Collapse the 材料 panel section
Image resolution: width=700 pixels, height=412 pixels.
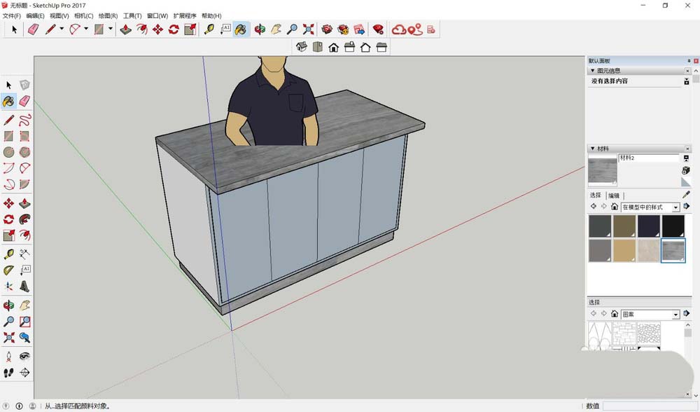594,149
